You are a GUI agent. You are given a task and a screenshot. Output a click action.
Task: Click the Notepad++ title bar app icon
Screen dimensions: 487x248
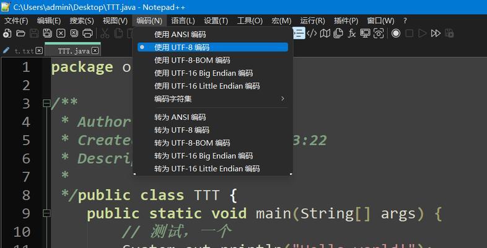pyautogui.click(x=6, y=7)
